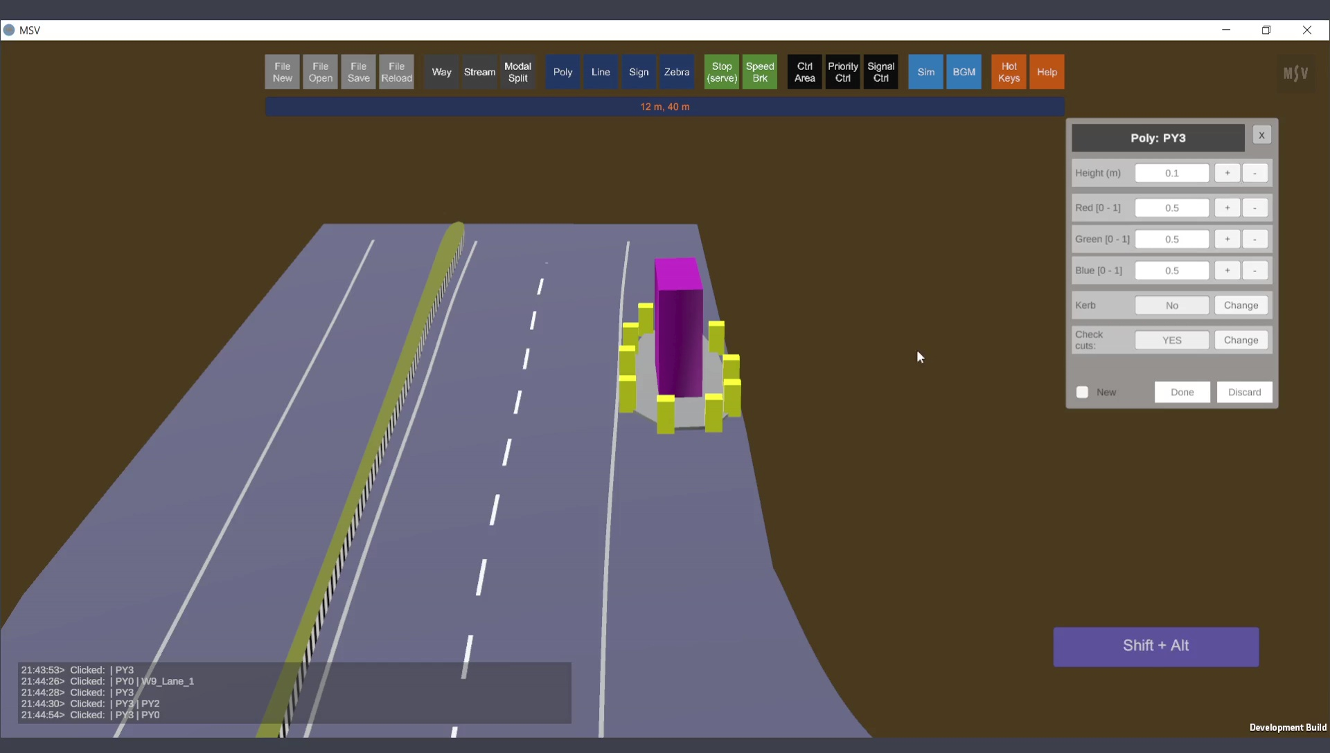Viewport: 1330px width, 753px height.
Task: Change the Kerb setting
Action: coord(1240,305)
